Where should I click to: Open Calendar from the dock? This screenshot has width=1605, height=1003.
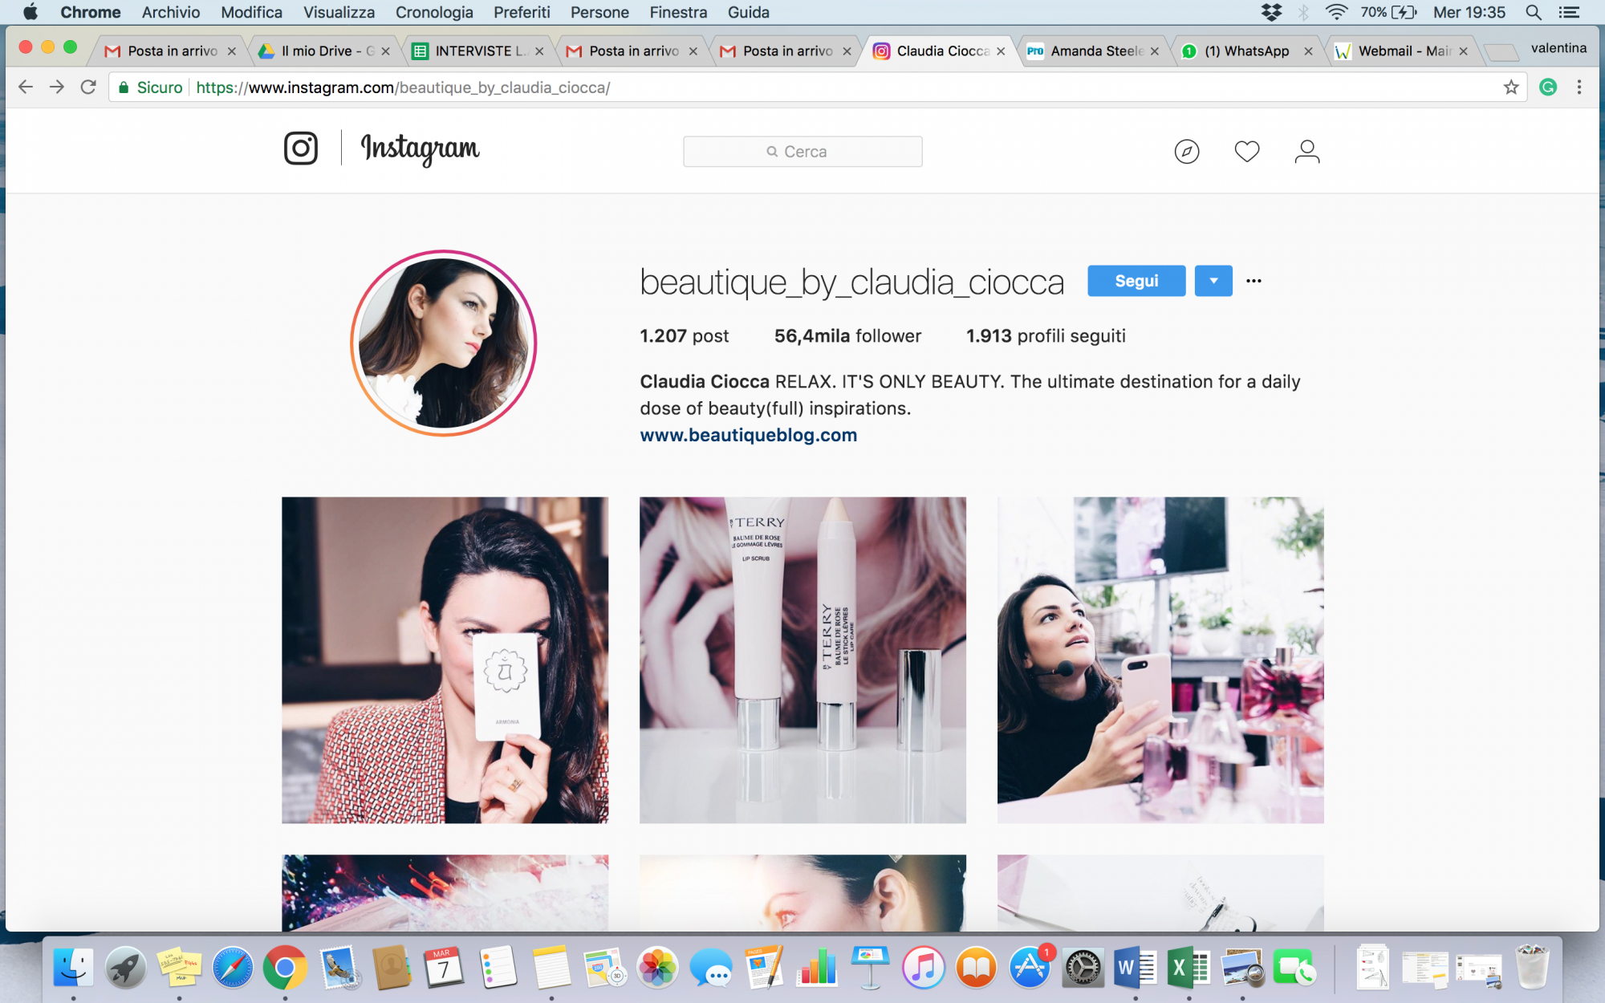point(443,968)
